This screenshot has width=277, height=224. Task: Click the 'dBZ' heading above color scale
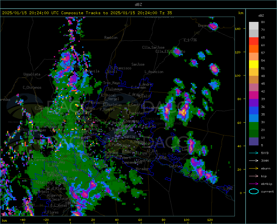261,15
